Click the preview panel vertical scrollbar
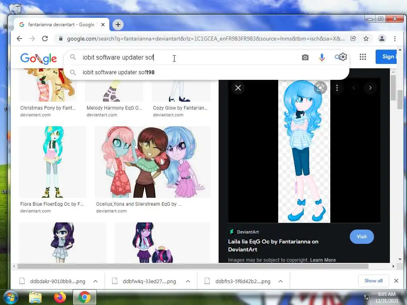 point(393,88)
